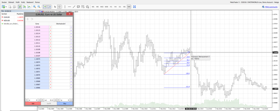Switch timeframe to M15

tap(102, 7)
